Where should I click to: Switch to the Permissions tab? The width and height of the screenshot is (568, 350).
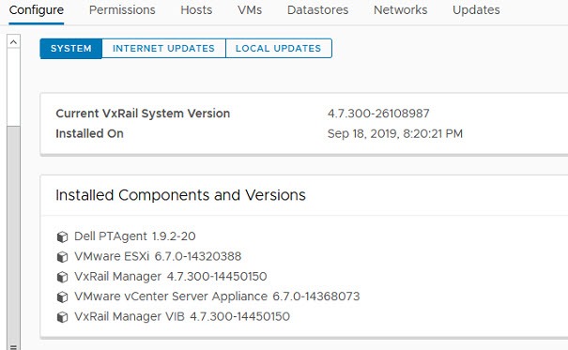pos(122,10)
